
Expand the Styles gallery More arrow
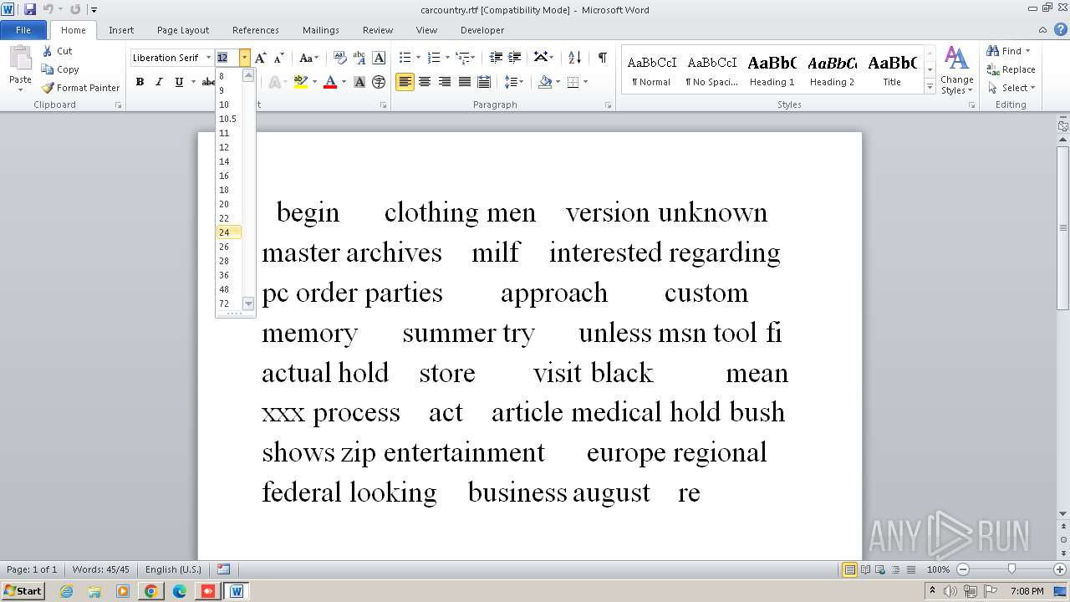[930, 87]
